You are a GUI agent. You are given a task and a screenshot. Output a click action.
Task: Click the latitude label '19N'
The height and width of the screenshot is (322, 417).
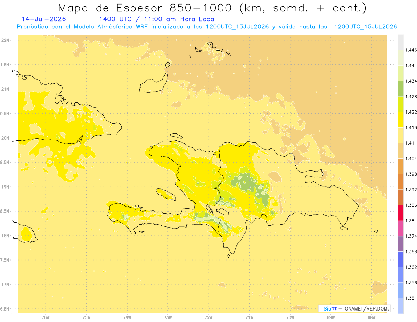coord(5,187)
